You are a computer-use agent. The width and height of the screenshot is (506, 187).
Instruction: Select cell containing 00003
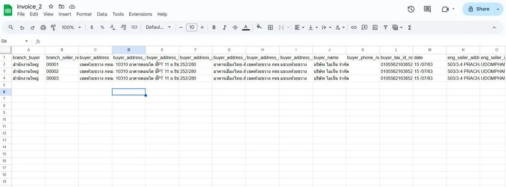point(62,78)
